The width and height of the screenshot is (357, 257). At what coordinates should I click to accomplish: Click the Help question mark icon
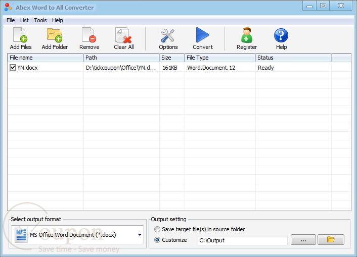click(281, 35)
